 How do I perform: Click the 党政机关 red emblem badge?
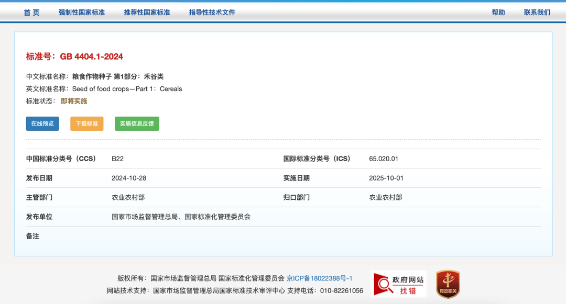point(448,284)
